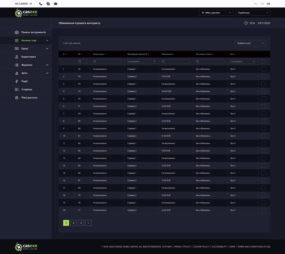This screenshot has width=285, height=254.
Task: Open the COOKIE POLICY footer link
Action: point(201,247)
